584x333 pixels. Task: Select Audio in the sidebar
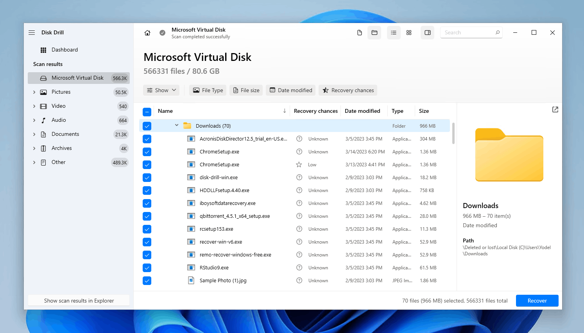coord(79,120)
